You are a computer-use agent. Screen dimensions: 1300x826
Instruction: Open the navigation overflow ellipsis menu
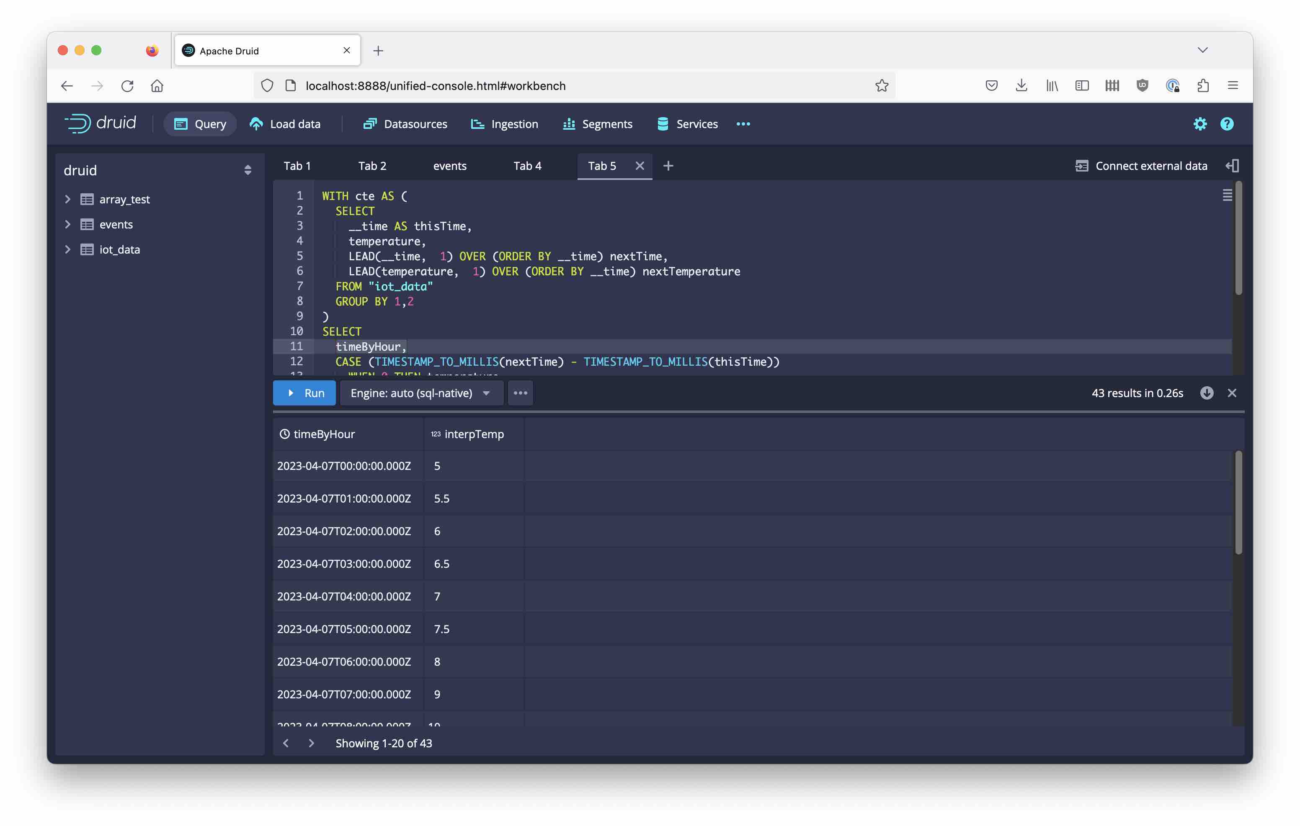coord(743,123)
